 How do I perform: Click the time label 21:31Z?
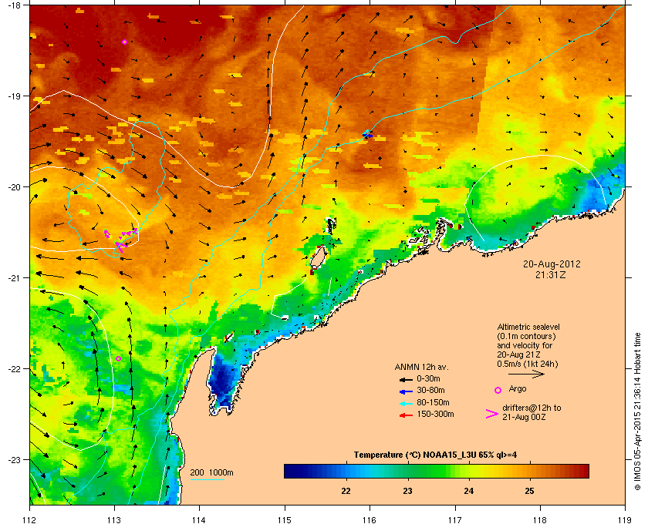click(x=551, y=274)
